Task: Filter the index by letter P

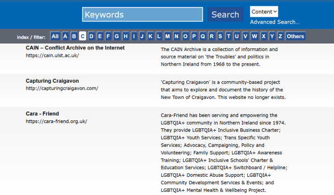Action: pos(194,36)
